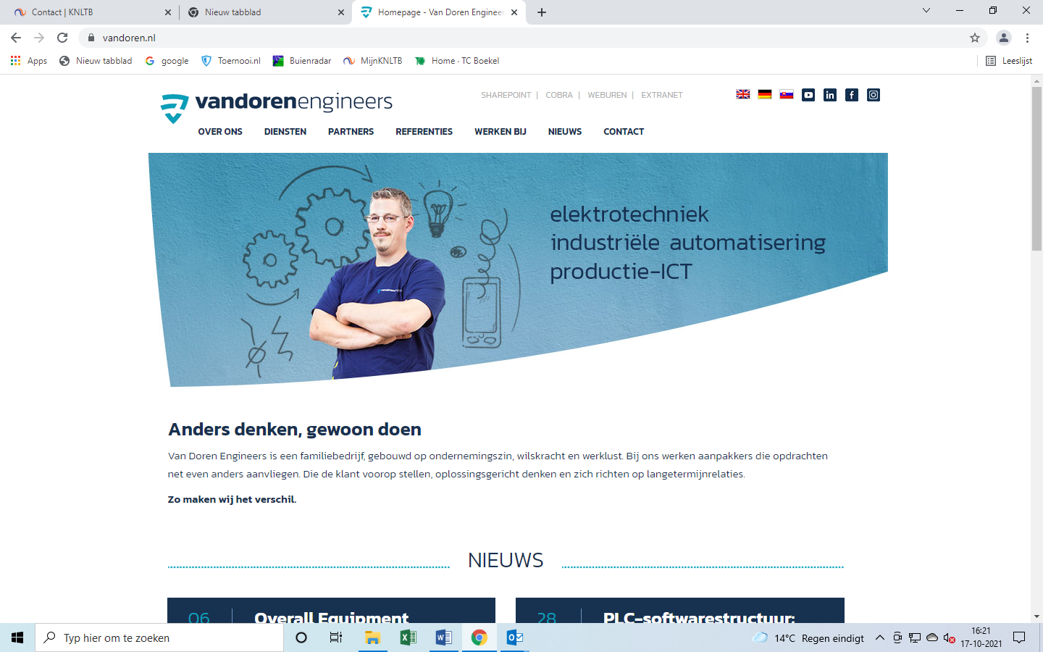
Task: Close the Van Doren Engineers tab
Action: tap(514, 12)
